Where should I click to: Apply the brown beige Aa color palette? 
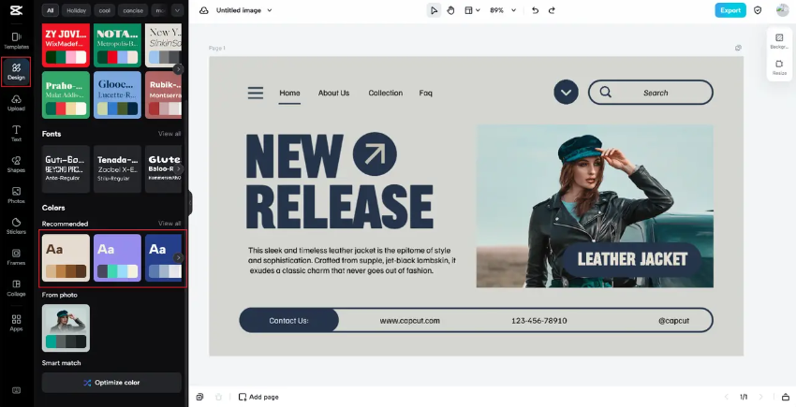point(66,258)
